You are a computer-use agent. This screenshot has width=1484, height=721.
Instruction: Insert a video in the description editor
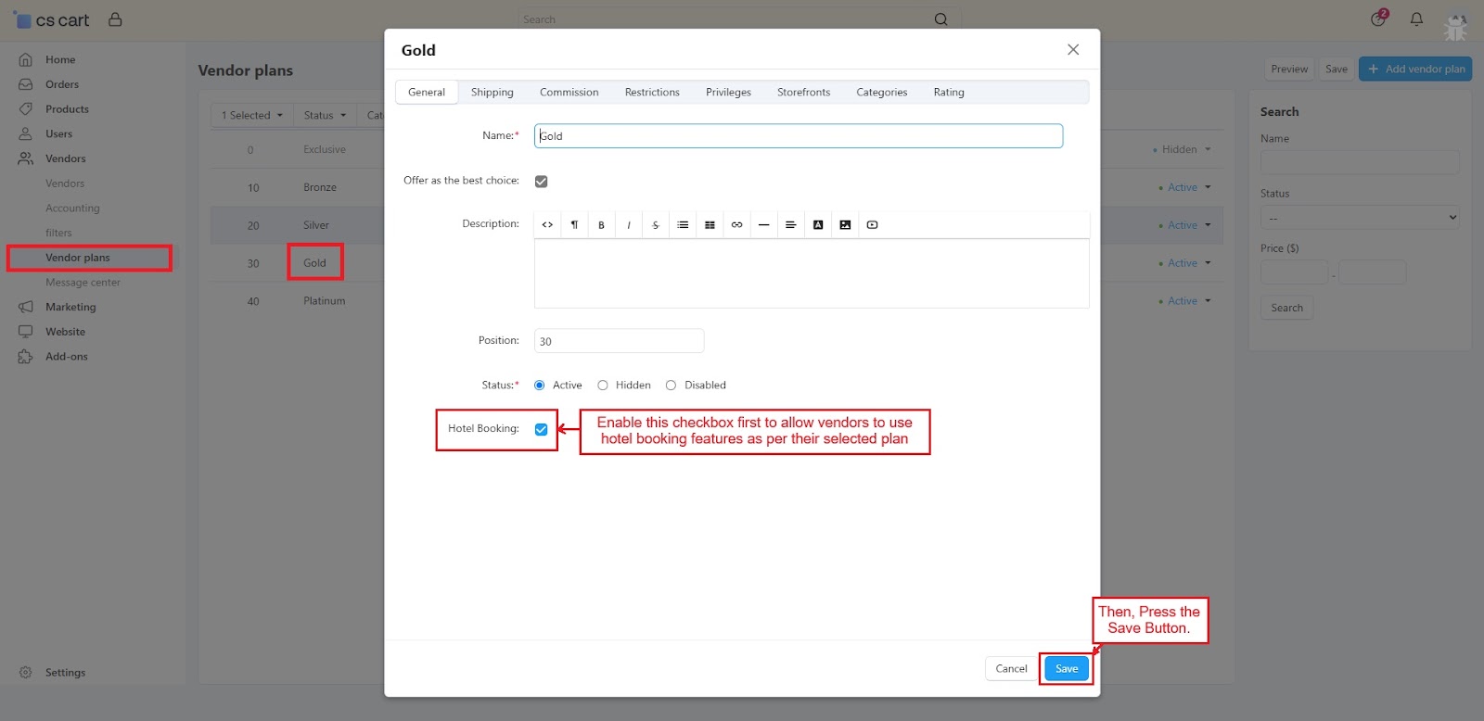(872, 225)
